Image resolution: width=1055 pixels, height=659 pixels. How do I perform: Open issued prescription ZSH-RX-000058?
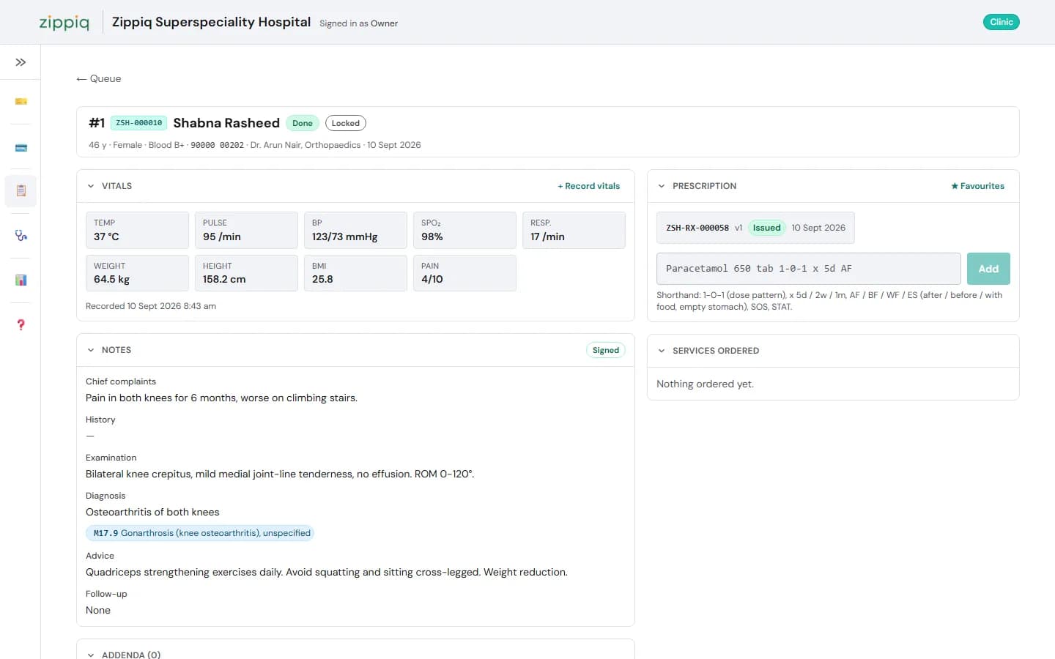click(x=755, y=228)
